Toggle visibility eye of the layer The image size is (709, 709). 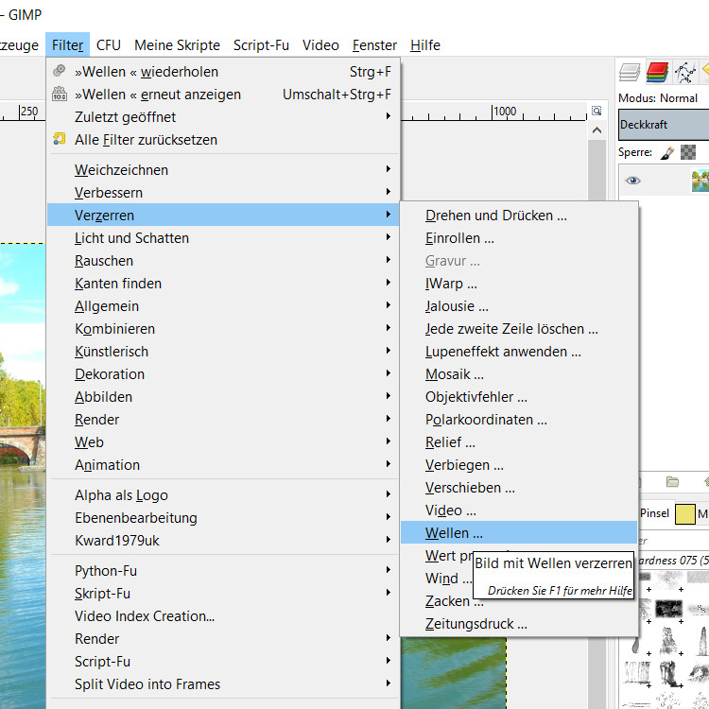632,180
